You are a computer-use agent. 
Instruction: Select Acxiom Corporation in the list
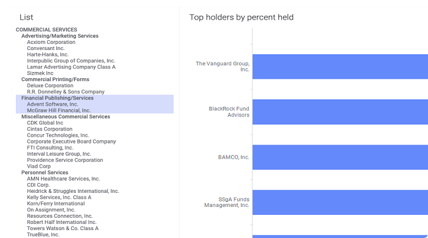coord(51,42)
